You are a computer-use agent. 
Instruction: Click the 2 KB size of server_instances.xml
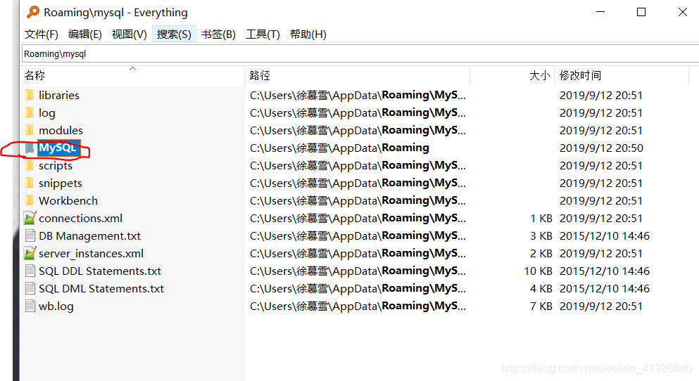click(x=541, y=253)
